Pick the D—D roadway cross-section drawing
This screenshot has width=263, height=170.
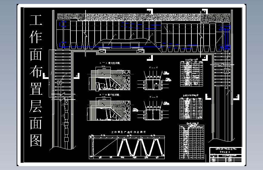click(x=153, y=110)
